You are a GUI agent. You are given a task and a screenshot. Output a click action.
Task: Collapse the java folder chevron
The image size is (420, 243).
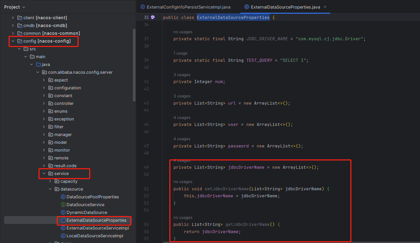point(31,64)
